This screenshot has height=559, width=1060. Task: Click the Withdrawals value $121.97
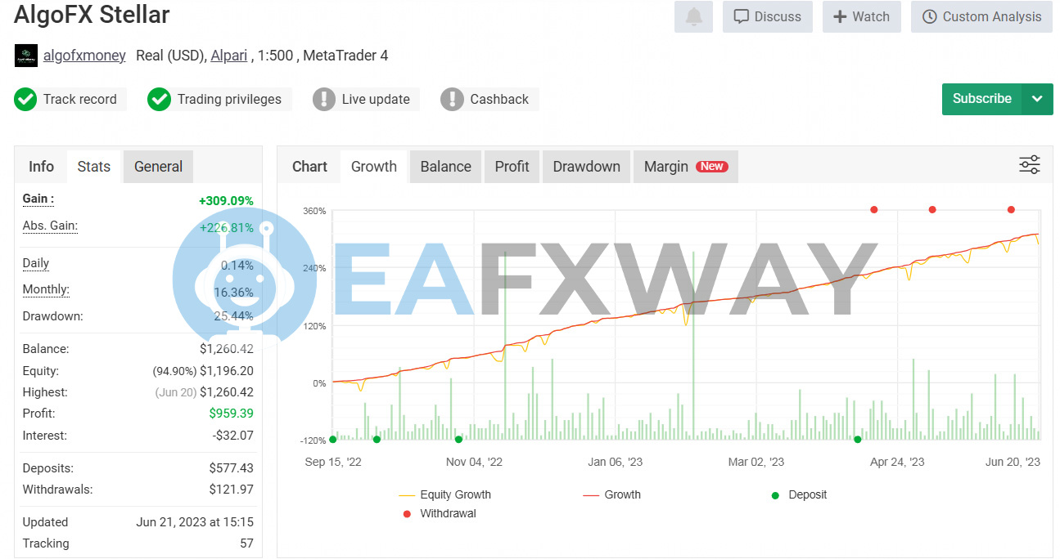point(232,490)
